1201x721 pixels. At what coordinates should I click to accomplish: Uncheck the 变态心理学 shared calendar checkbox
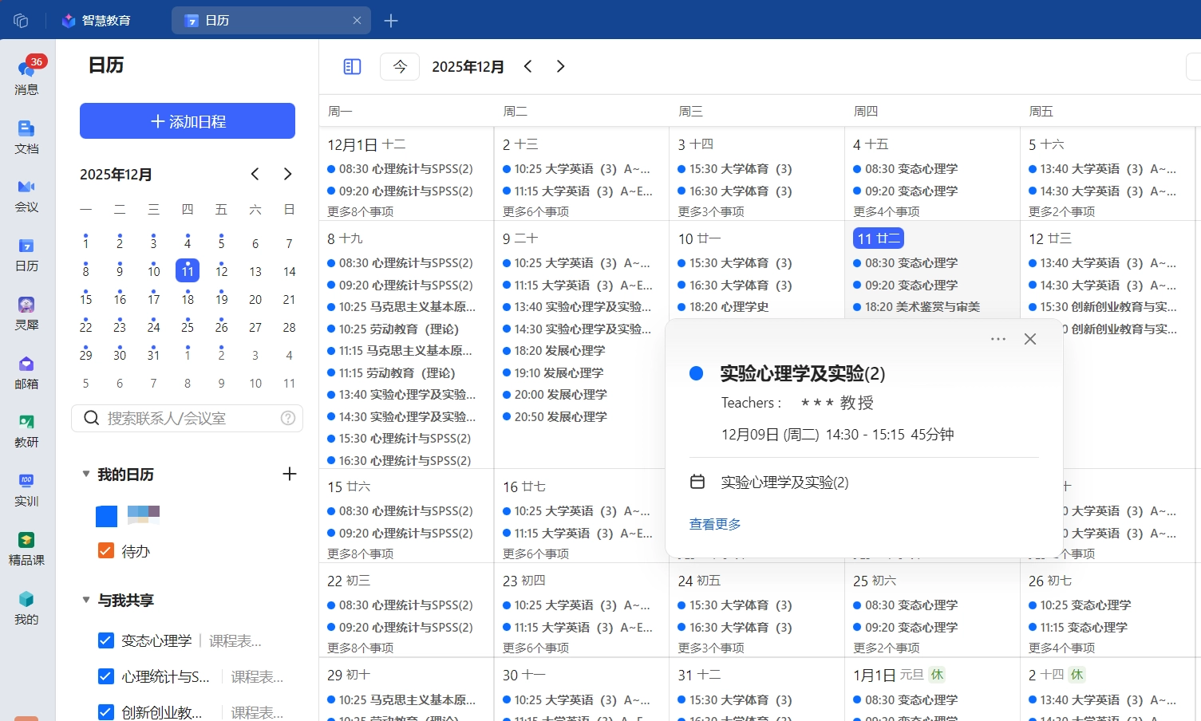105,640
